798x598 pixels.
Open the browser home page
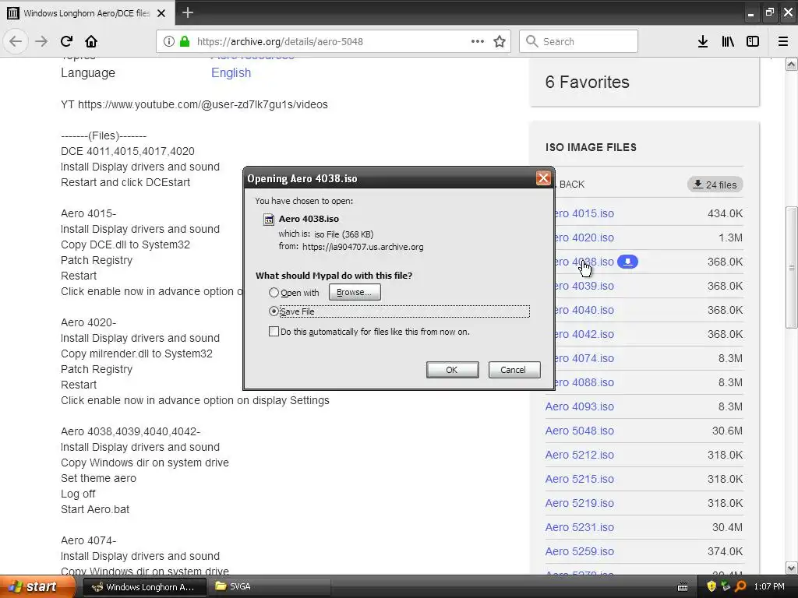click(x=91, y=41)
